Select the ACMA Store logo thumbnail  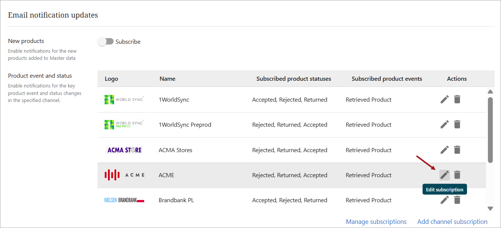coord(124,150)
